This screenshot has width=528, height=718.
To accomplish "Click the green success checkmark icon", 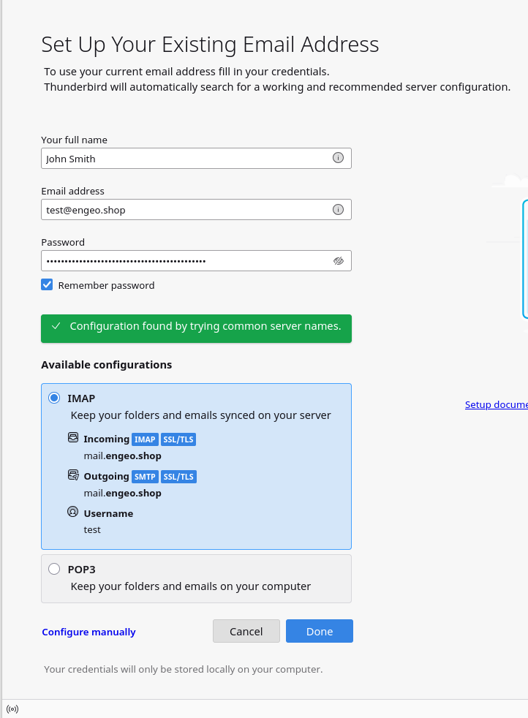I will pos(56,326).
